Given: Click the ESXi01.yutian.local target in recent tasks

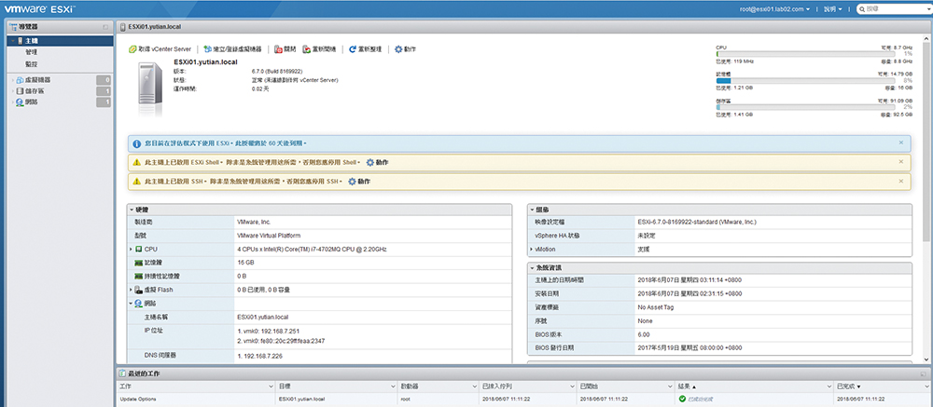Looking at the screenshot, I should [301, 399].
